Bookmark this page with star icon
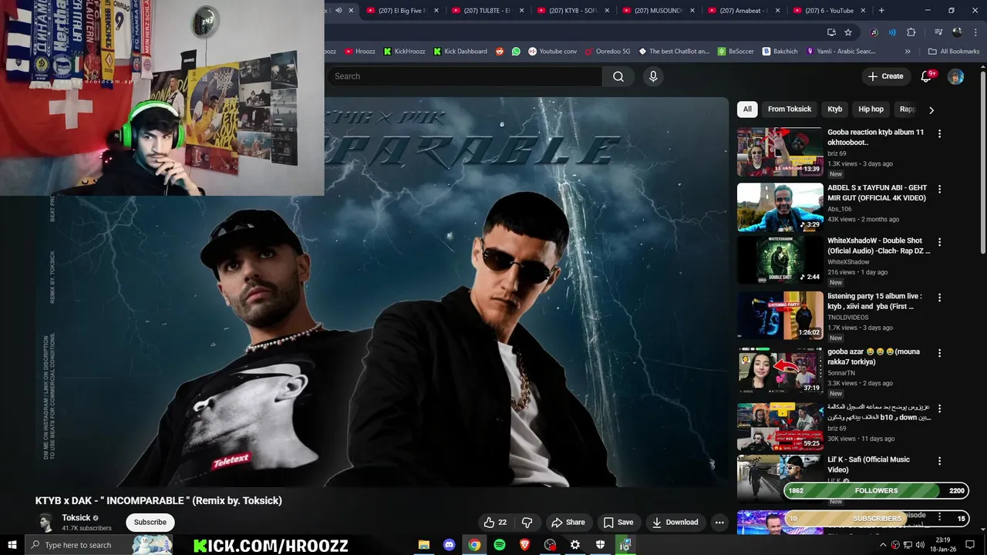The image size is (987, 555). (848, 32)
